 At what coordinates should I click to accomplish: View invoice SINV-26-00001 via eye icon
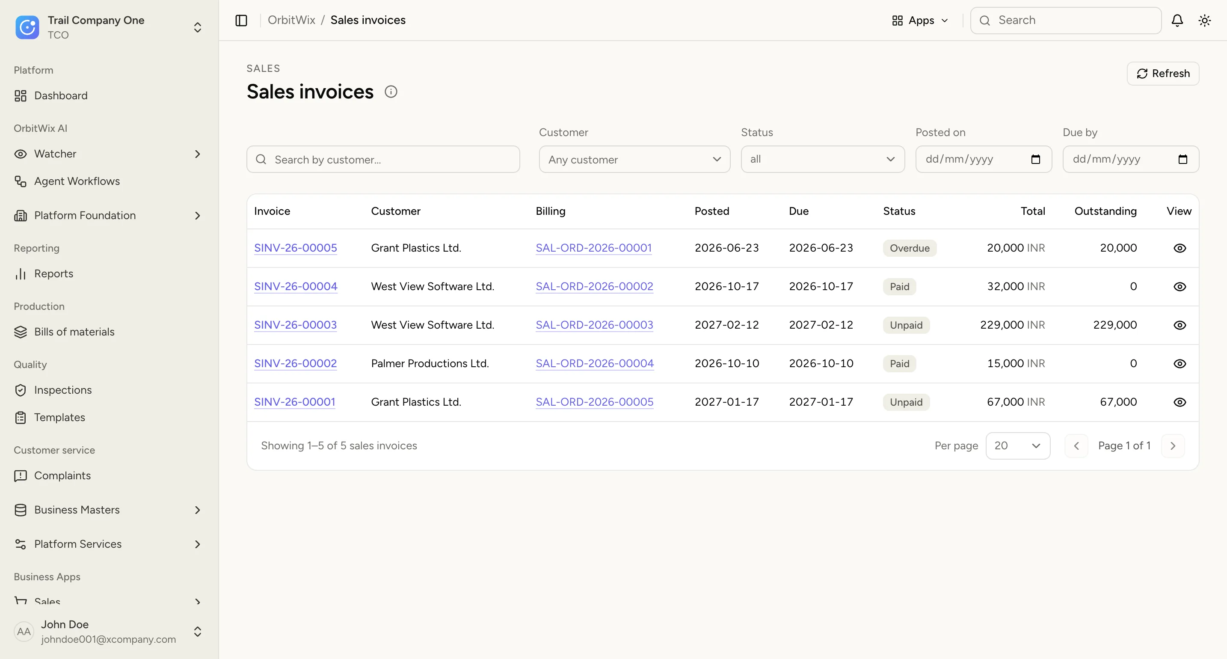[x=1180, y=402]
